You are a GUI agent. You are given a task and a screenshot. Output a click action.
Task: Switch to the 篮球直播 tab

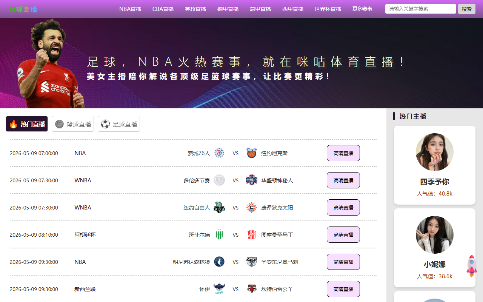[73, 124]
